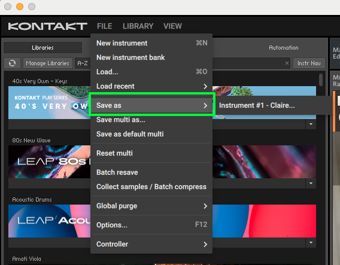
Task: Open the Load recent submenu arrow
Action: pos(205,87)
